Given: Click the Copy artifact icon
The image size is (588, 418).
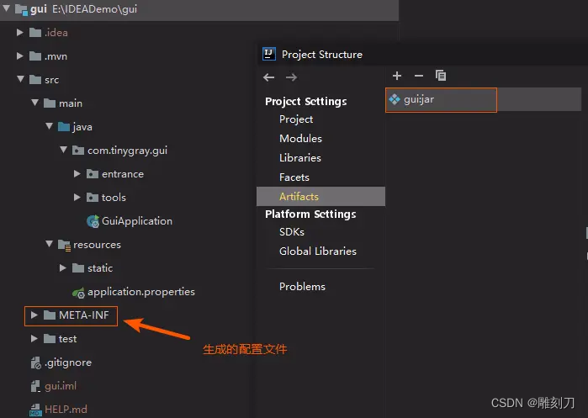Looking at the screenshot, I should [x=441, y=76].
